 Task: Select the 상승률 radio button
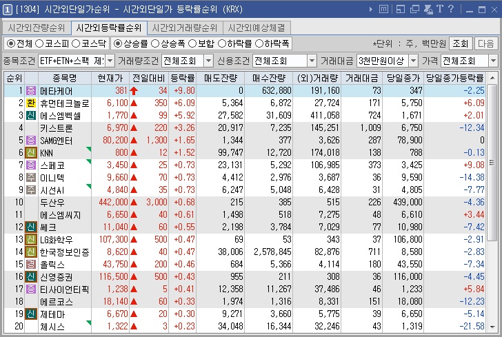point(118,43)
